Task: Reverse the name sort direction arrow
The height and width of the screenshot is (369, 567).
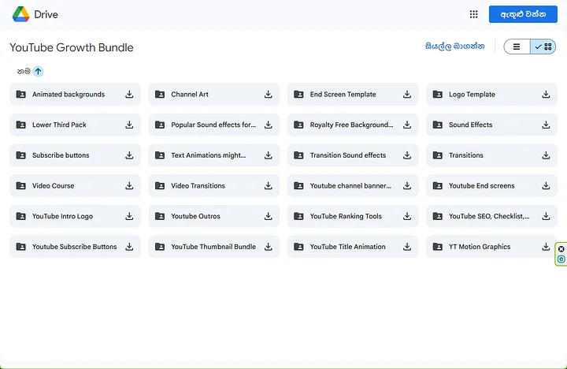Action: click(x=38, y=71)
